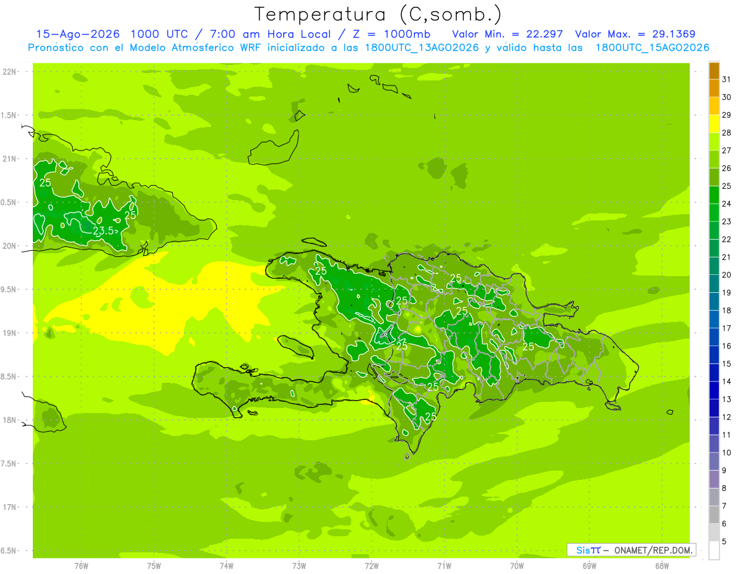
Task: Click the '68W' longitude axis label
Action: coord(661,567)
